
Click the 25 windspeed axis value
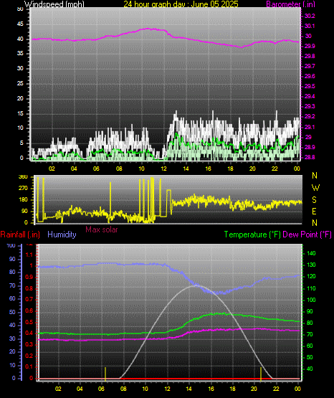20,83
